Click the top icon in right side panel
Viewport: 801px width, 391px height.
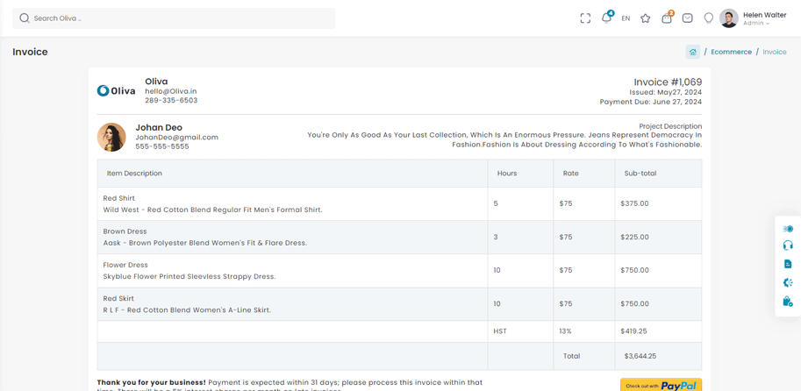(x=788, y=228)
